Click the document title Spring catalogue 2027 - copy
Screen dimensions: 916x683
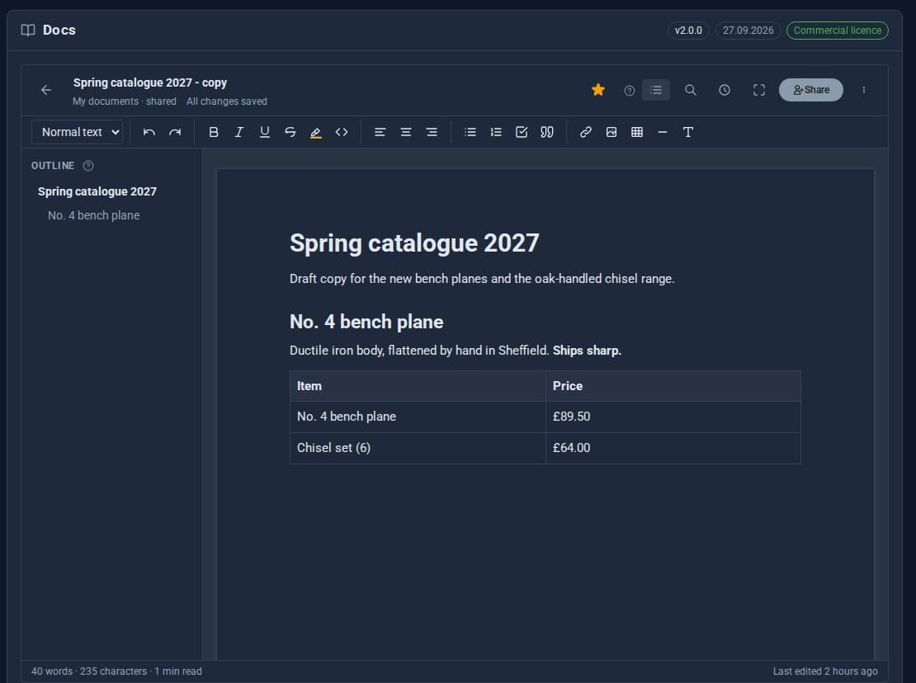coord(150,82)
